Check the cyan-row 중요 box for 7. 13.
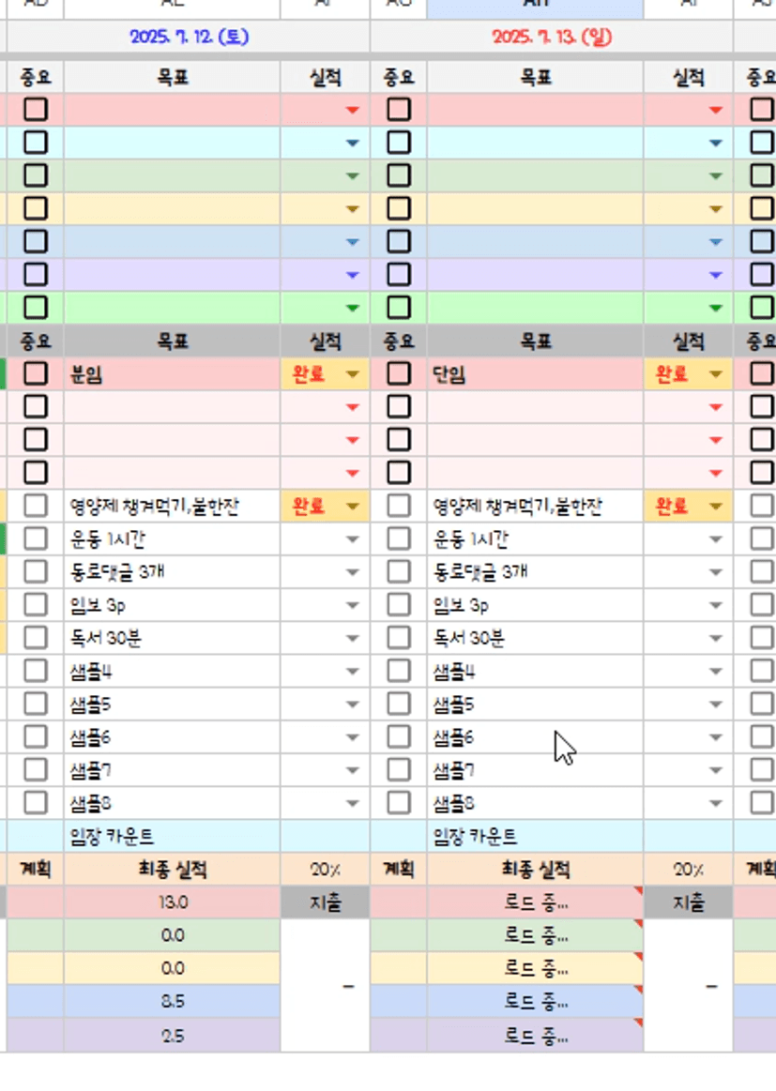This screenshot has height=1091, width=776. click(399, 143)
